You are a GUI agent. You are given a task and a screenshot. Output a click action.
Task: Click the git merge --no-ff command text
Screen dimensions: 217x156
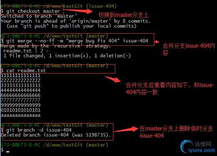point(77,41)
